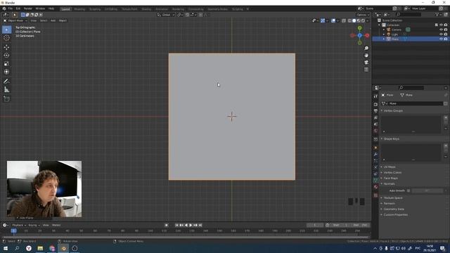Open the Tool properties tab
The width and height of the screenshot is (450, 253).
click(375, 96)
